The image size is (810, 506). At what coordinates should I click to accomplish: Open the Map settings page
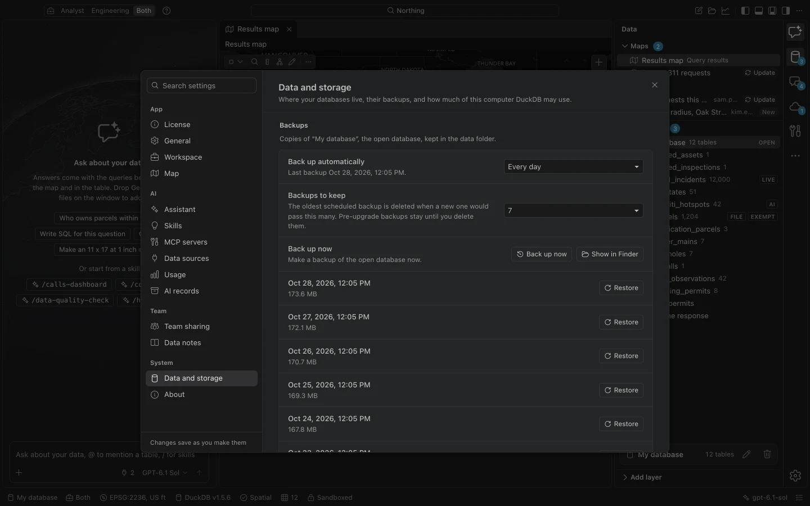(201, 174)
